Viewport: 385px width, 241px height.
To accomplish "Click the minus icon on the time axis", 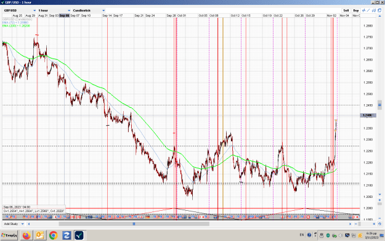I will (356, 224).
